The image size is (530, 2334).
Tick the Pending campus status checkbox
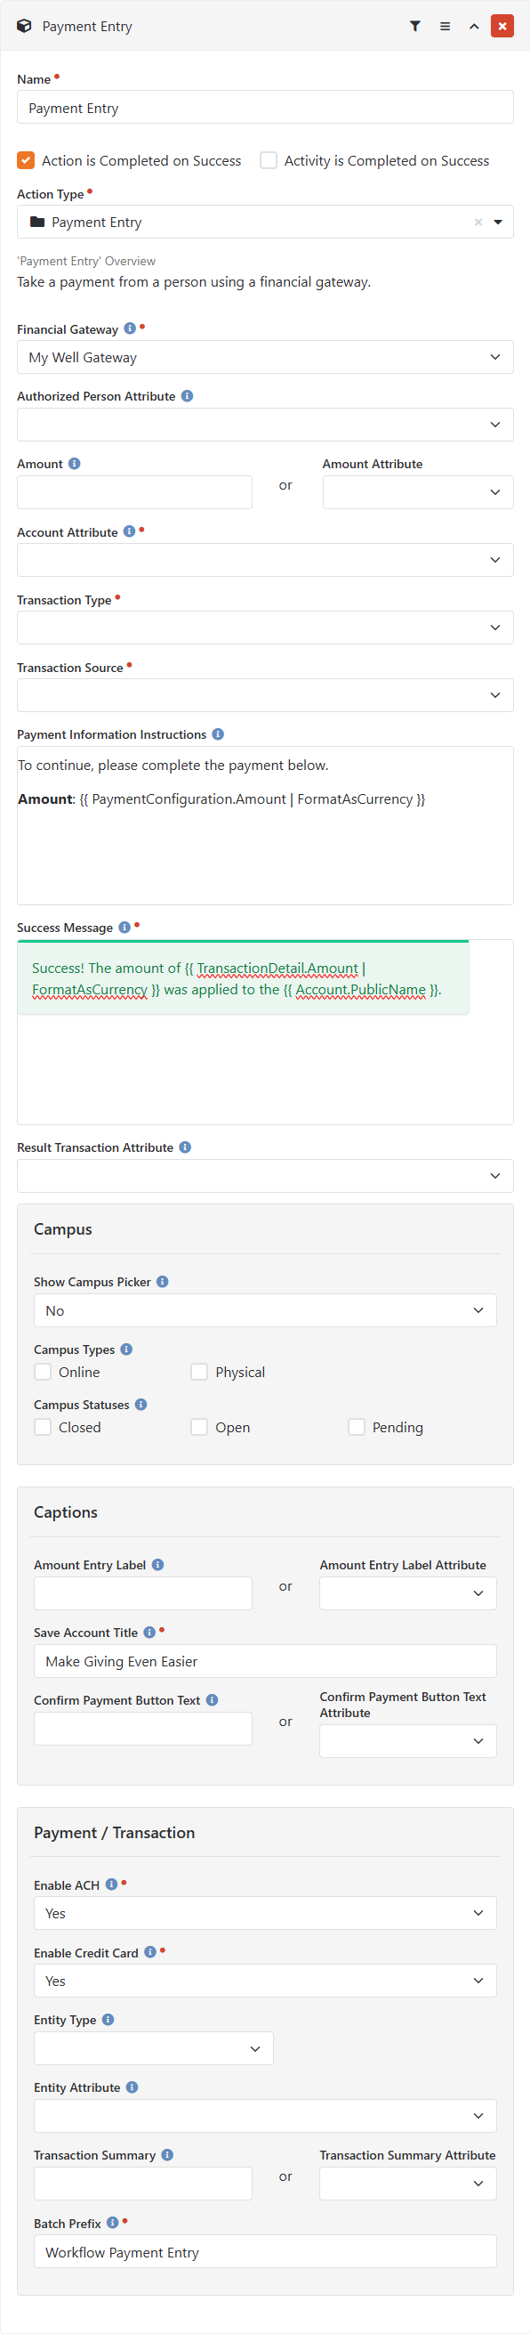[357, 1427]
